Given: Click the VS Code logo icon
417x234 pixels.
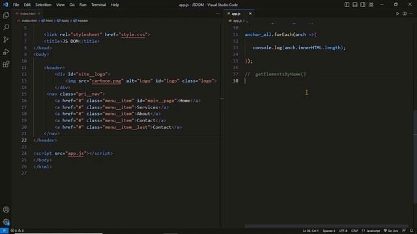Looking at the screenshot, I should [6, 5].
